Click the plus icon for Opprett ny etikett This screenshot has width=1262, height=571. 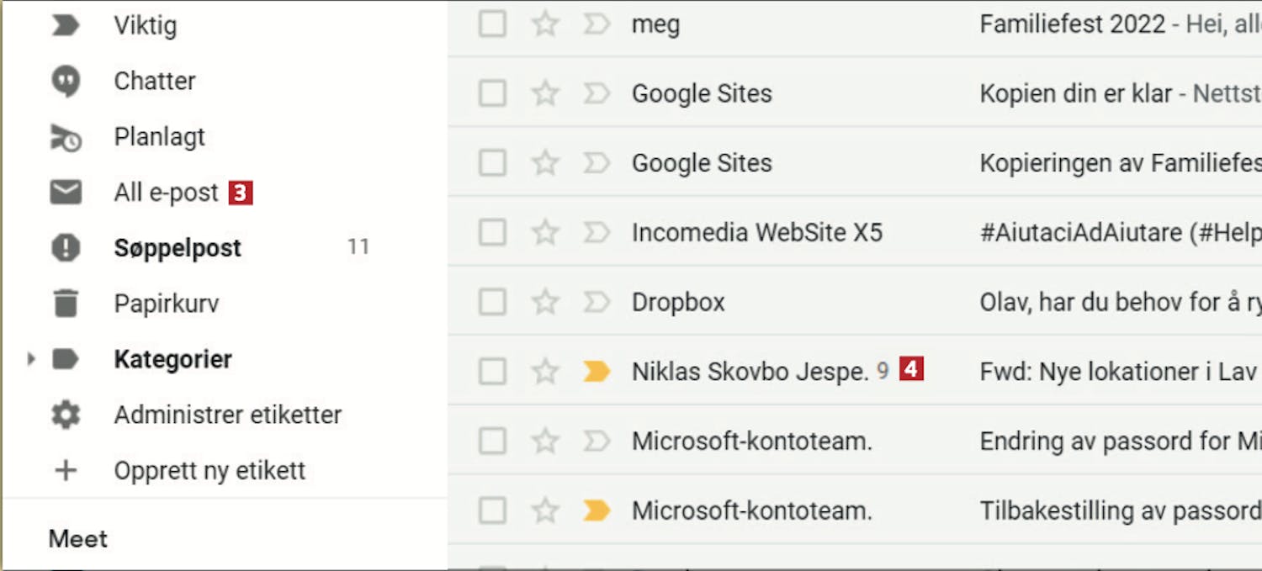pos(66,470)
